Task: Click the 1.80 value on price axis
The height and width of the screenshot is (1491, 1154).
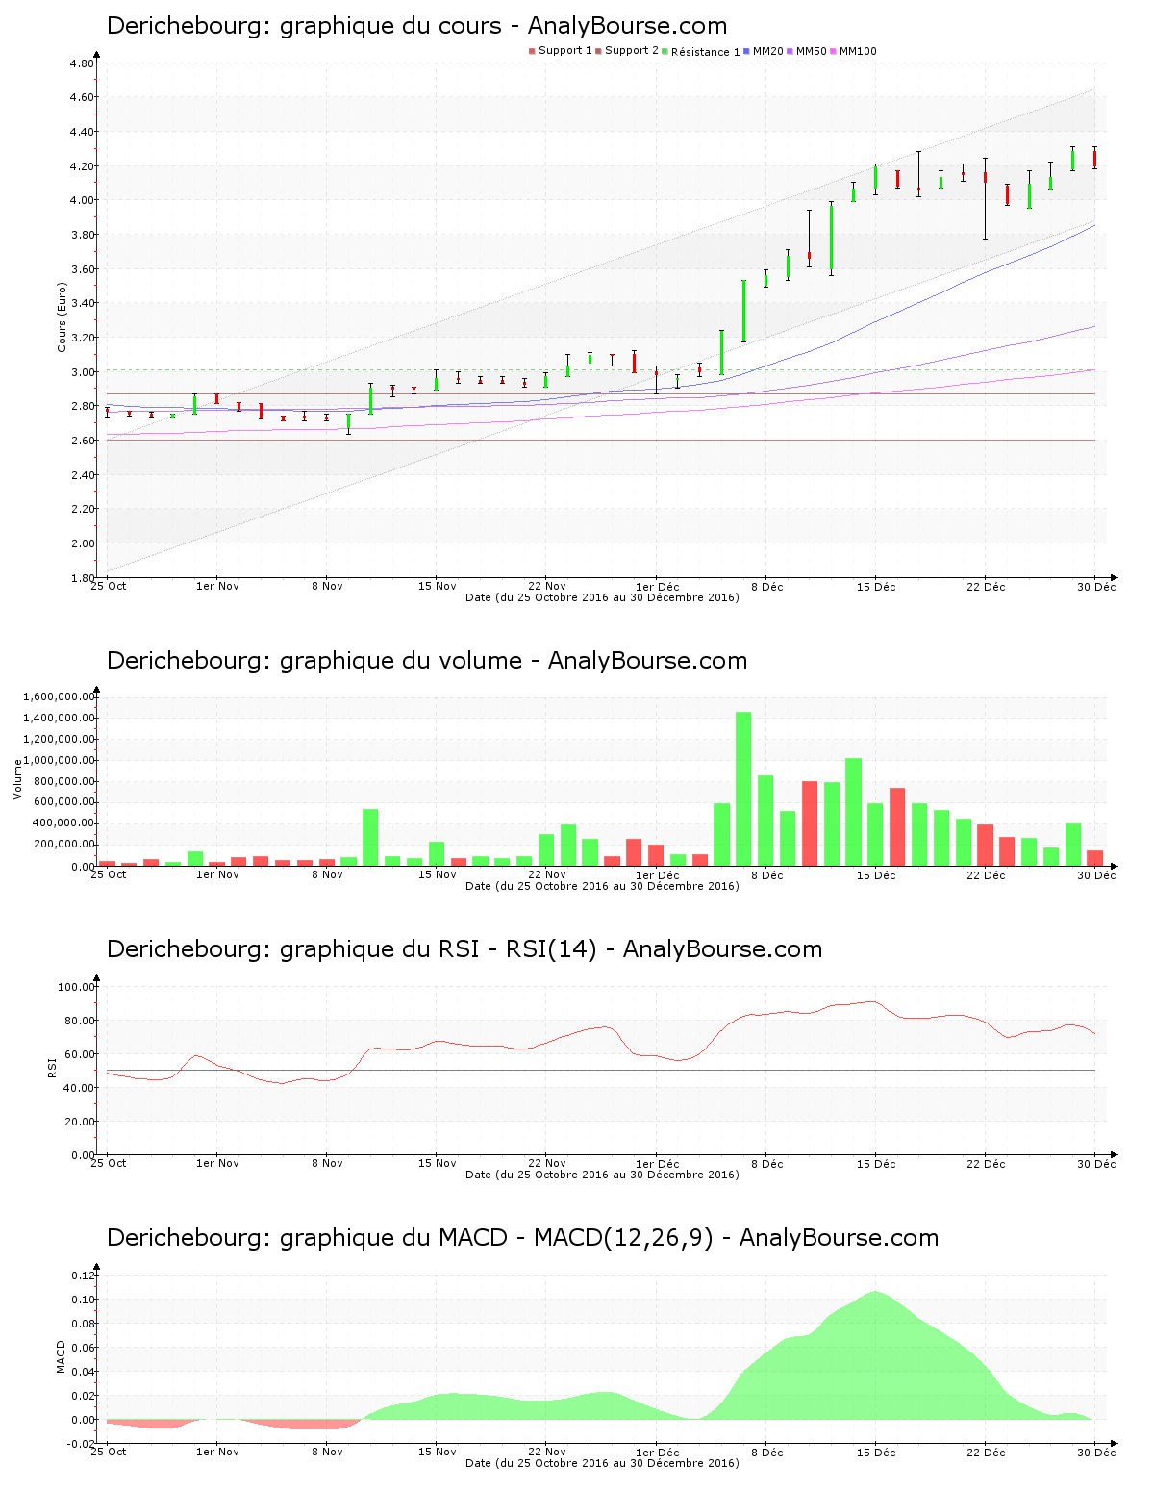Action: point(82,578)
